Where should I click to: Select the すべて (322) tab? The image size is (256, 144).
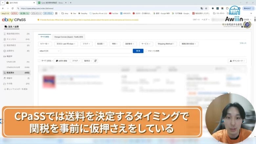click(45, 37)
